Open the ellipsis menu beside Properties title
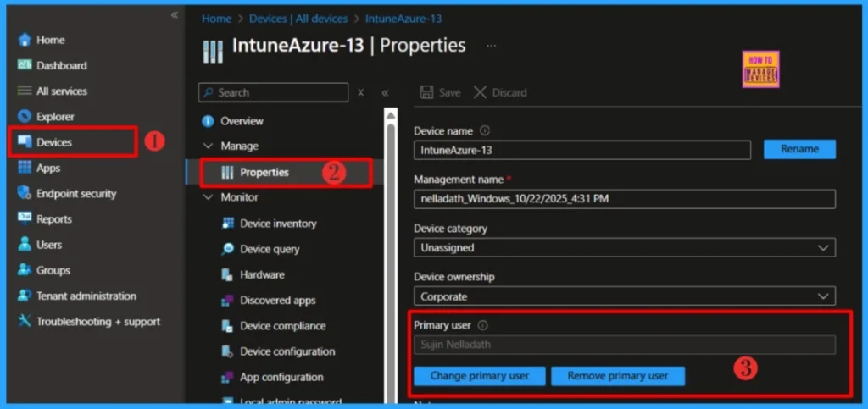 (x=491, y=46)
